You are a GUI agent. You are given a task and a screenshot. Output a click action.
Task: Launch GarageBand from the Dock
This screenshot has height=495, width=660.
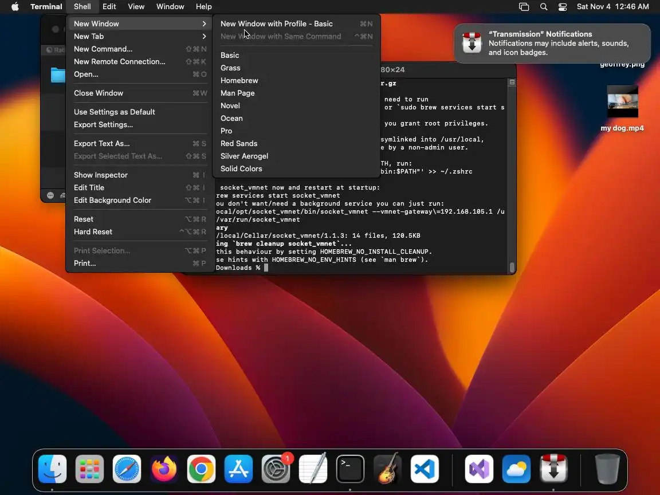click(387, 469)
